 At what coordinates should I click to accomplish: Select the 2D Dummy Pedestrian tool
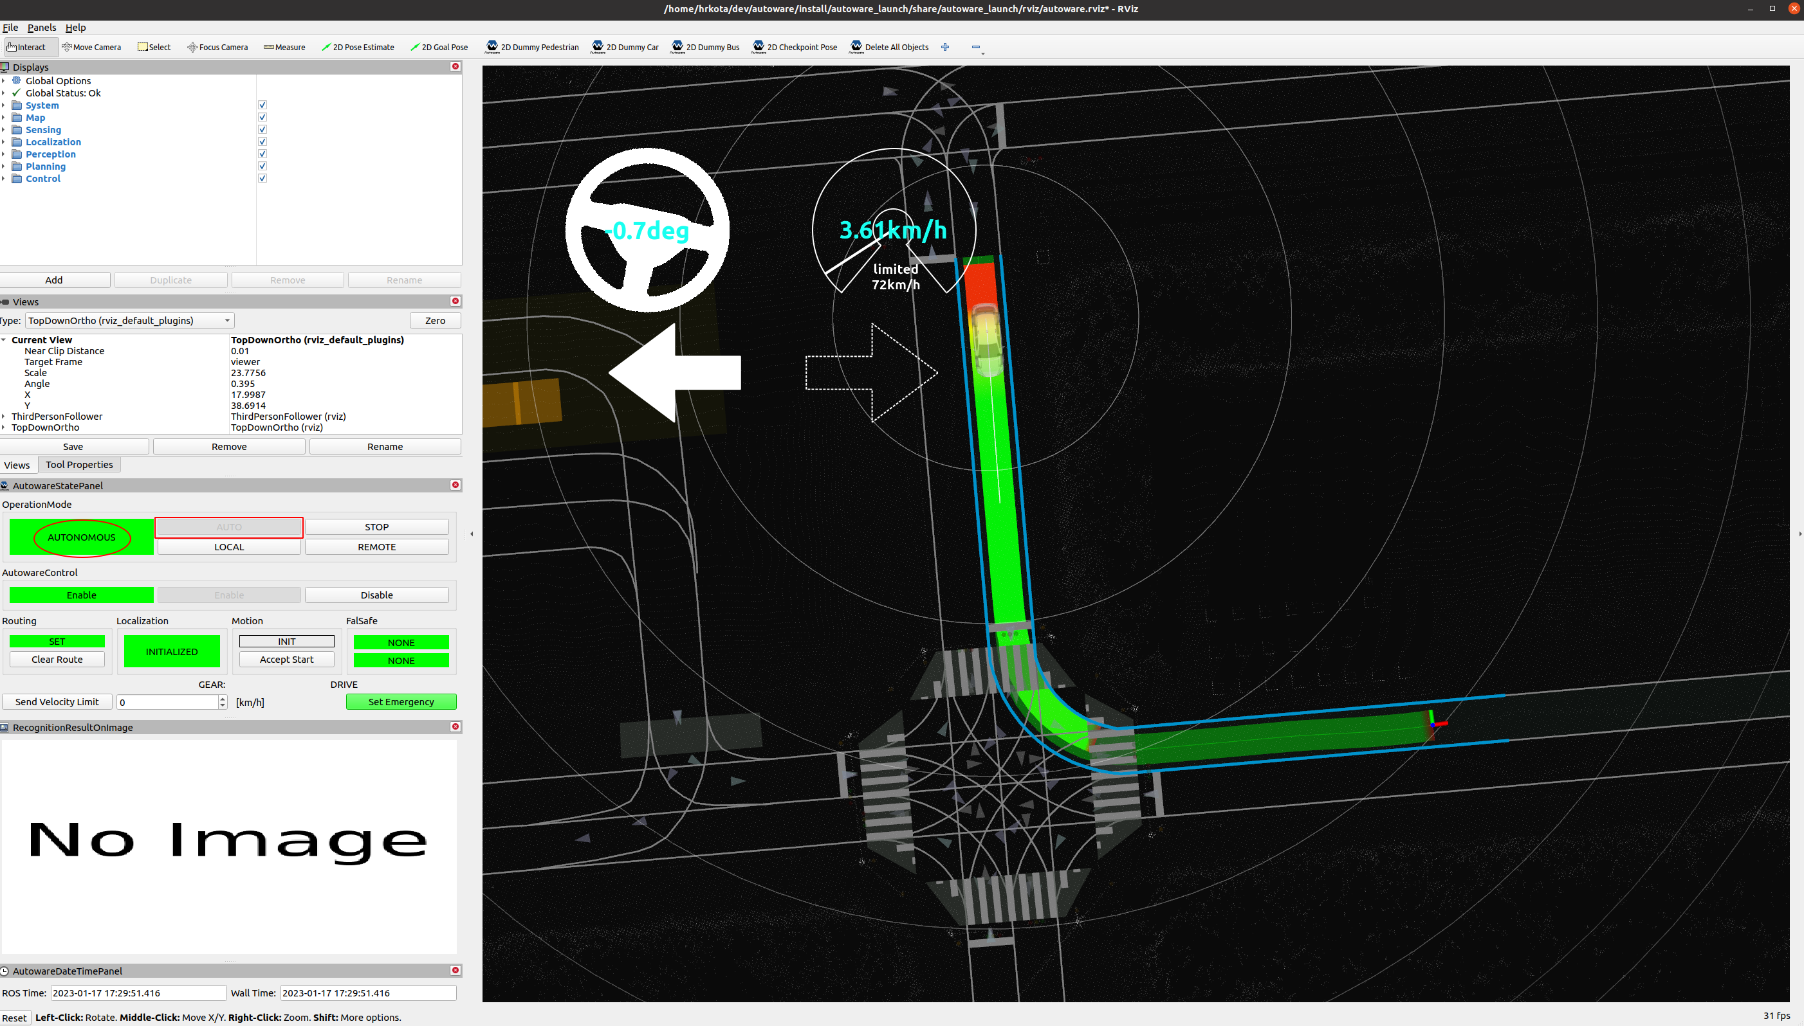coord(532,47)
